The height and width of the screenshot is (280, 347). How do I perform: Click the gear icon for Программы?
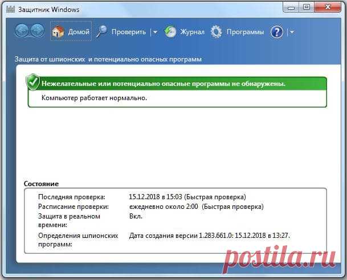click(x=217, y=32)
